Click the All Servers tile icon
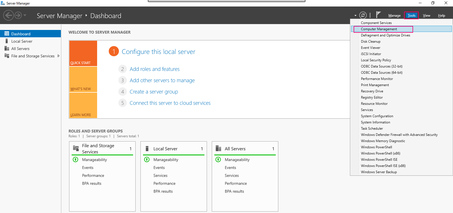The width and height of the screenshot is (453, 213). [218, 149]
